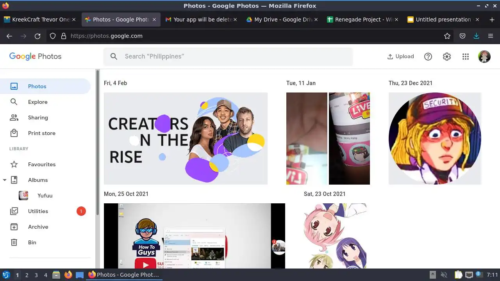The image size is (500, 281).
Task: Open the LIVE cup photo from 11 Jan
Action: 349,139
